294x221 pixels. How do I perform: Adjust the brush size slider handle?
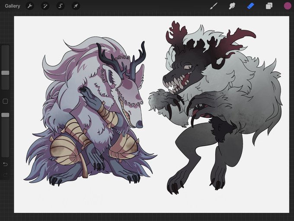5,73
